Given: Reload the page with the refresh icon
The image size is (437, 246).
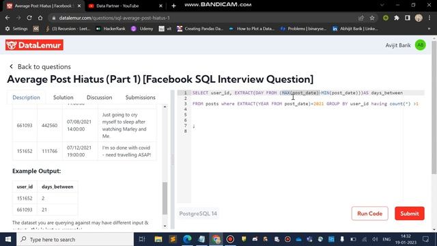Looking at the screenshot, I should 29,18.
